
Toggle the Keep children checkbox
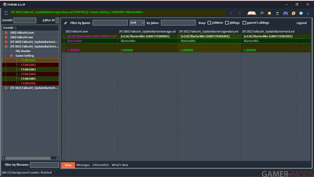[x=209, y=23]
